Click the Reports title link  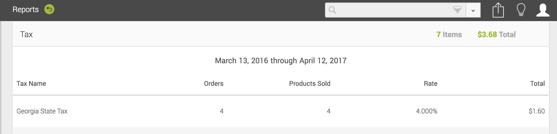(26, 10)
